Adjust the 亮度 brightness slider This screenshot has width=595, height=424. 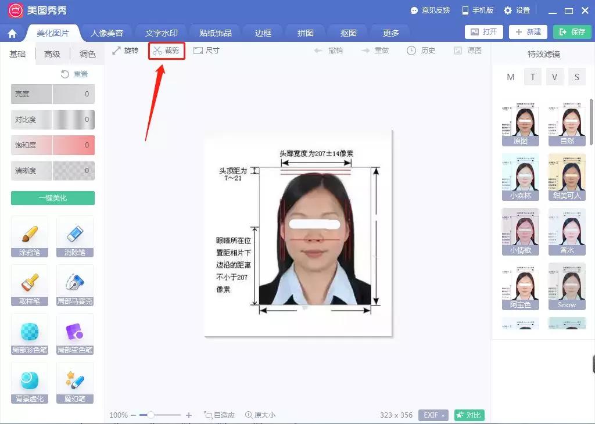pos(53,94)
